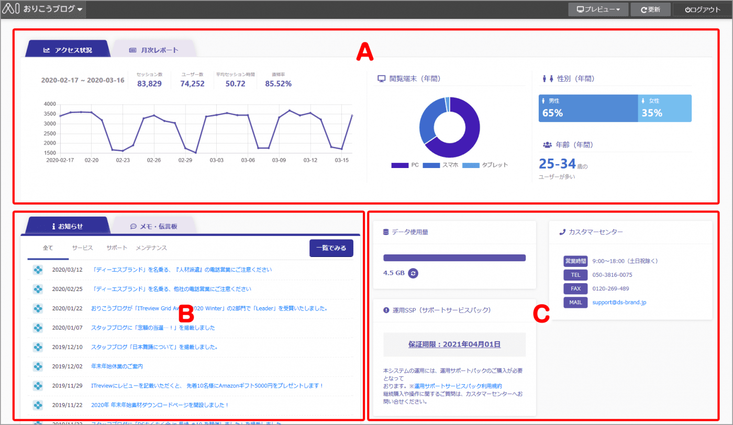Click the ユーザー数 value 74,252

point(192,84)
